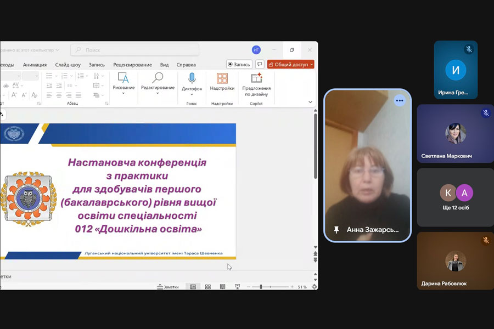The width and height of the screenshot is (494, 329).
Task: Click the 51 % zoom level
Action: coord(302,287)
